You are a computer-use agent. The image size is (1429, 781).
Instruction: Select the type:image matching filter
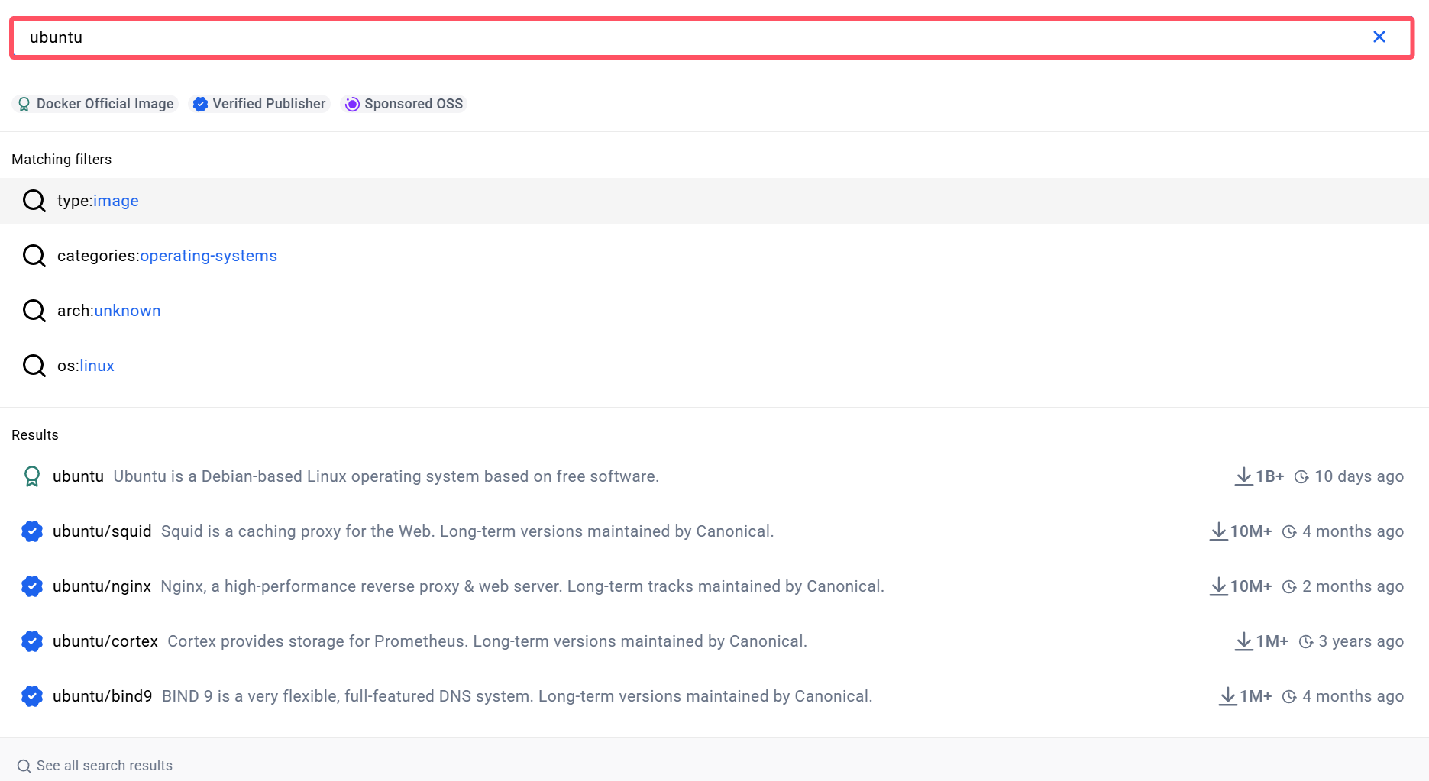(x=98, y=201)
